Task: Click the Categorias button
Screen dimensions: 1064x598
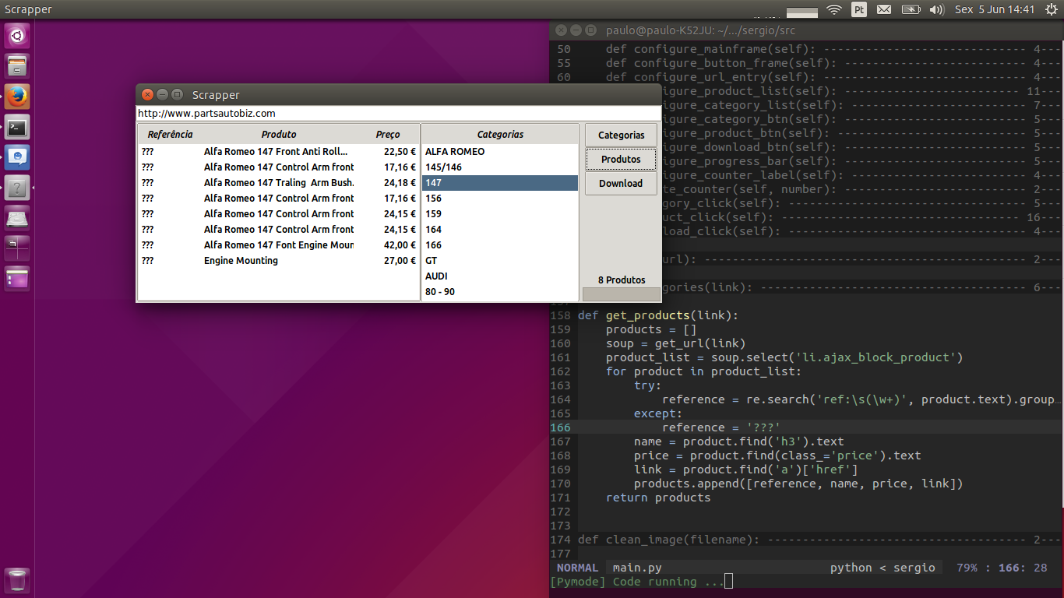Action: [x=621, y=135]
